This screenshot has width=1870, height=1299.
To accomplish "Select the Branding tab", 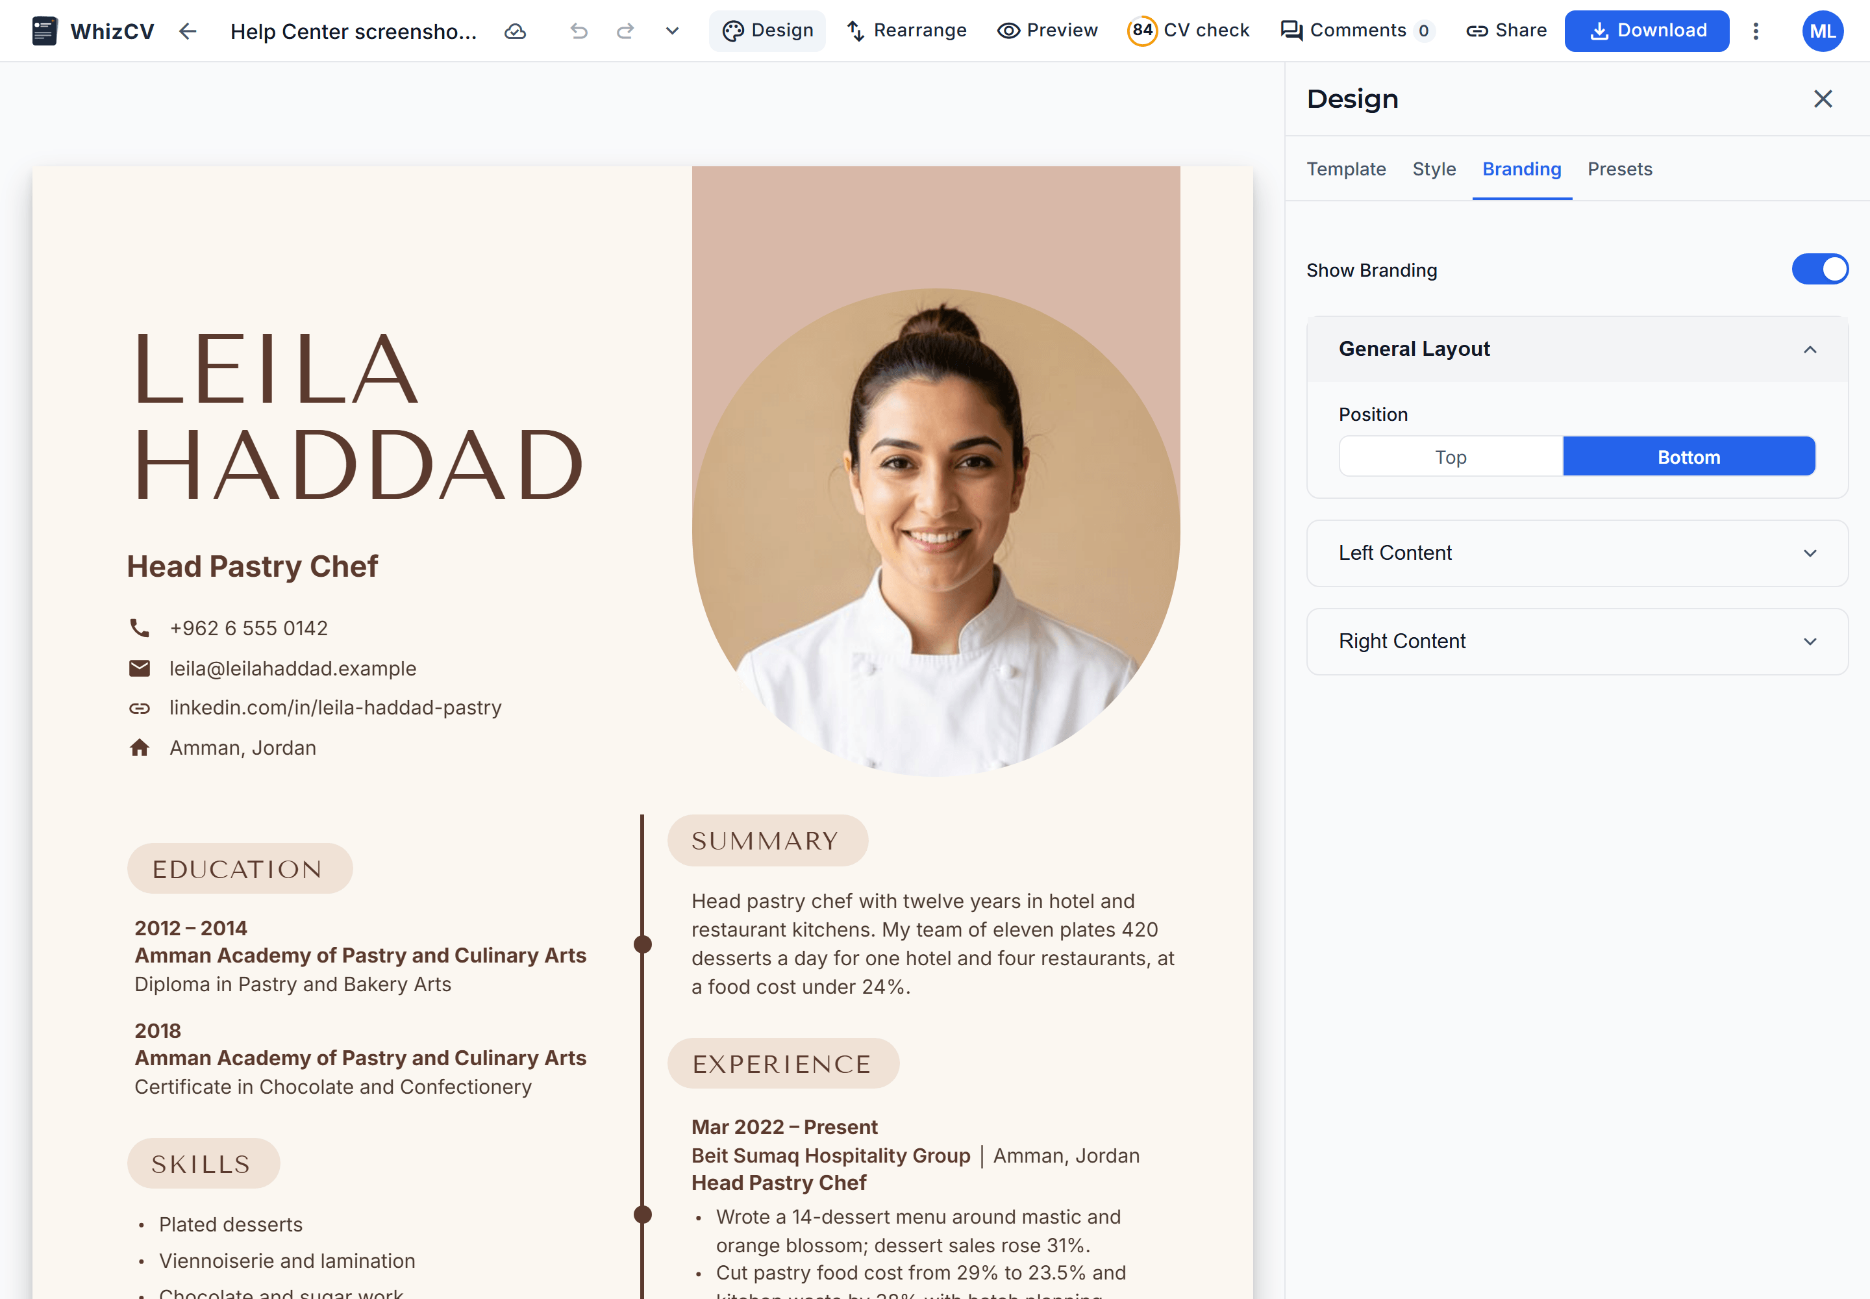I will pyautogui.click(x=1522, y=168).
